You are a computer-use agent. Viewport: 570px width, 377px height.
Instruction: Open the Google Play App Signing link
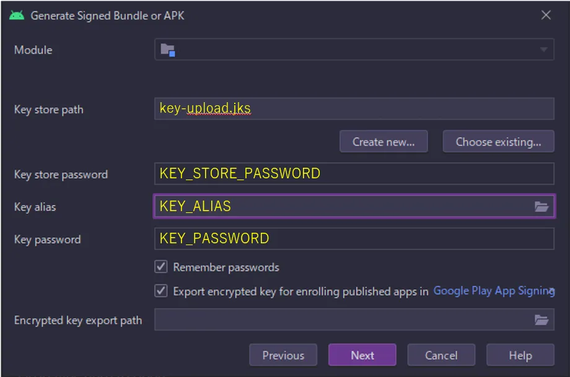[493, 291]
